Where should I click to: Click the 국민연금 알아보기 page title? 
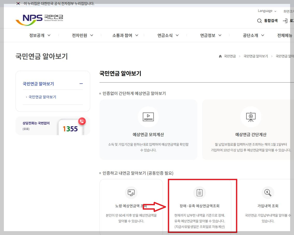(x=41, y=56)
